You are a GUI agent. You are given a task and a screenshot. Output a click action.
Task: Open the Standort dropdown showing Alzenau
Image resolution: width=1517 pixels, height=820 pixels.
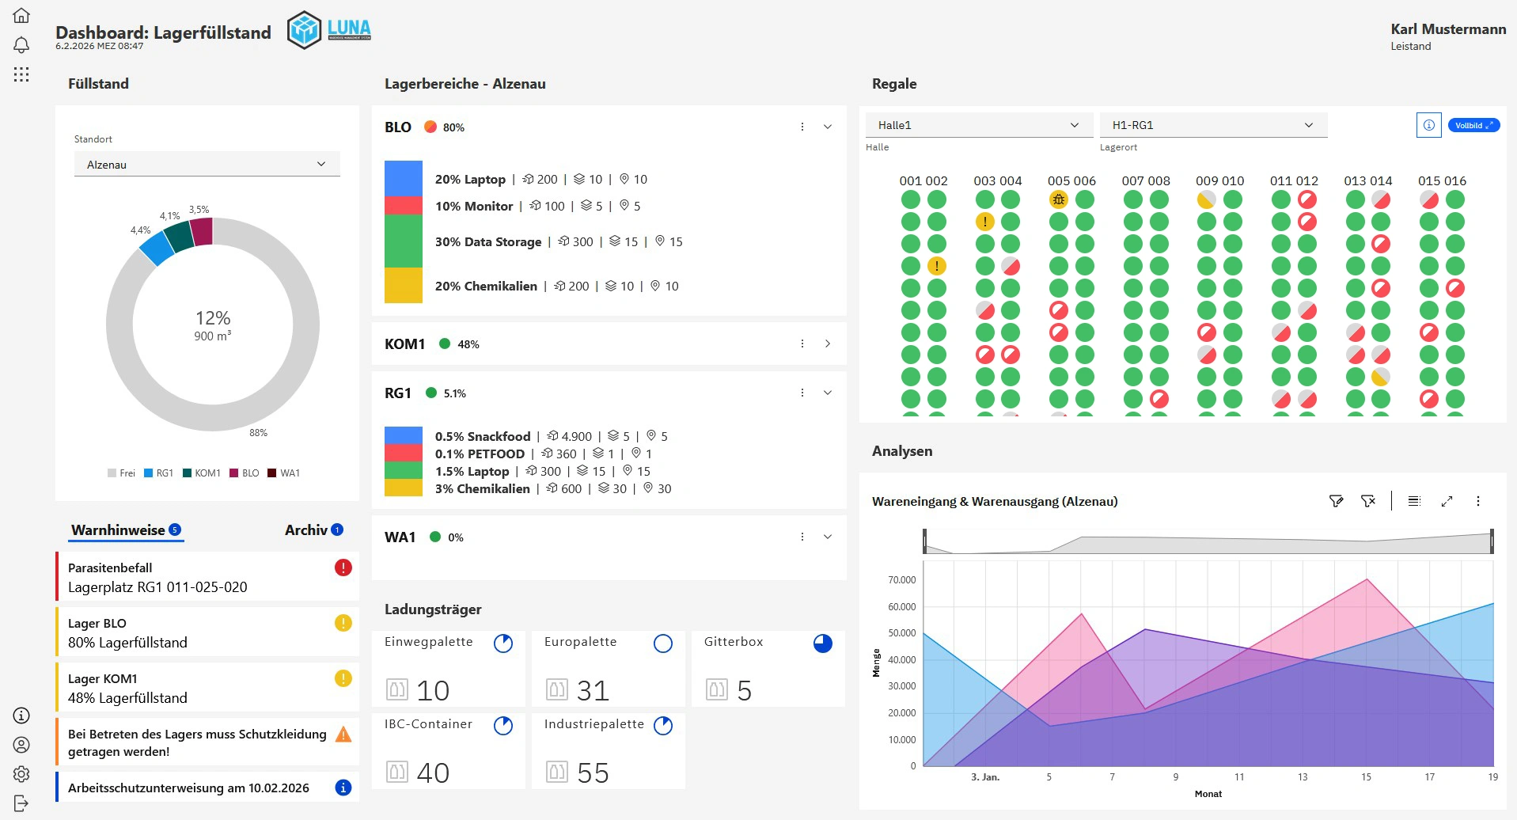[x=207, y=164]
